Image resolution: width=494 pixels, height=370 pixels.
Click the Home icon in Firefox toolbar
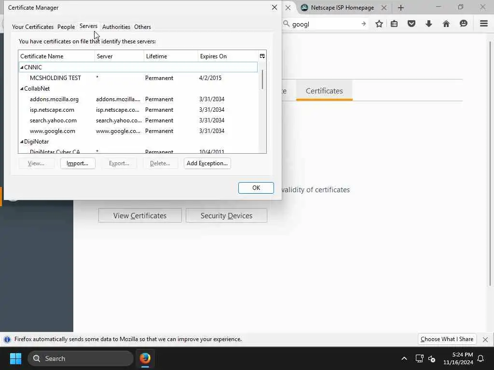446,24
